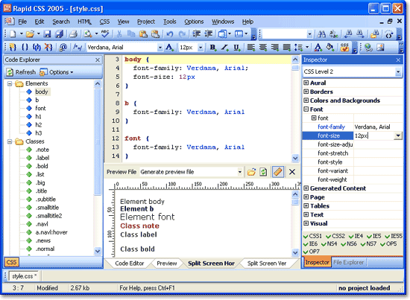This screenshot has height=300, width=410.
Task: Click the insert image icon
Action: [x=380, y=47]
